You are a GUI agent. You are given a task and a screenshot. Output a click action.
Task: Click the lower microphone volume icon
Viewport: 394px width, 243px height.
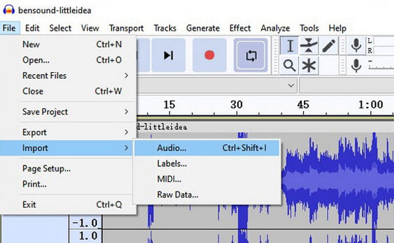click(356, 66)
